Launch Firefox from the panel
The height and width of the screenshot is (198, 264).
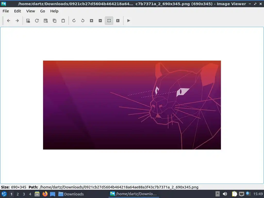coord(45,194)
